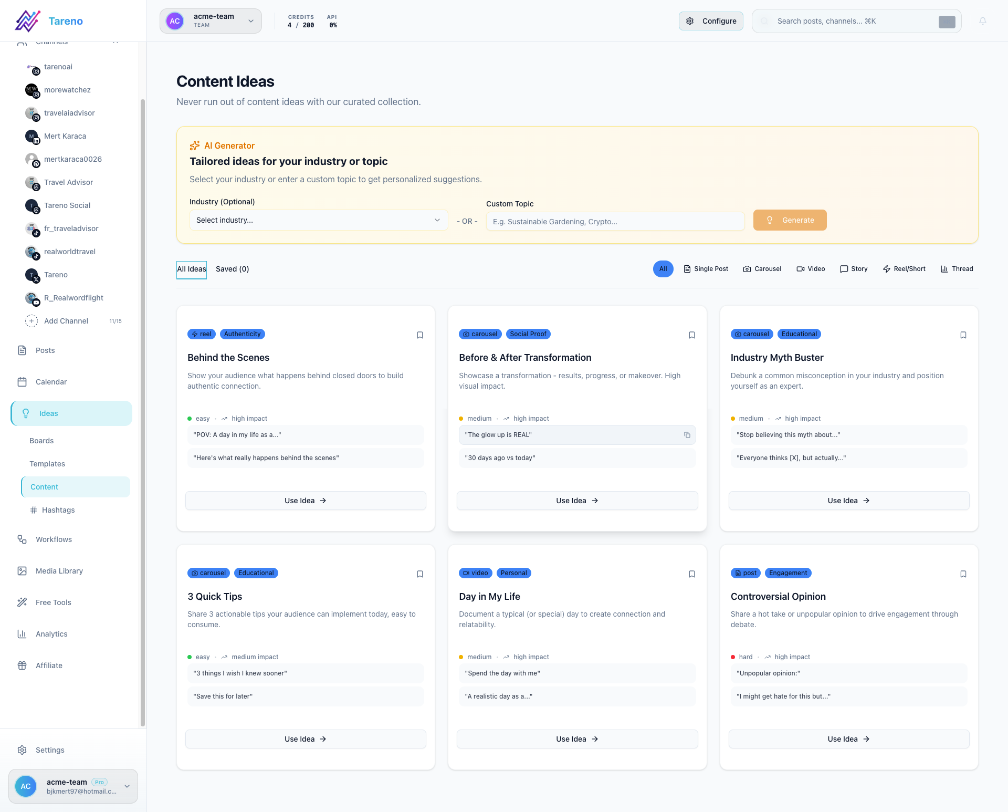Open the Affiliate section

(49, 665)
